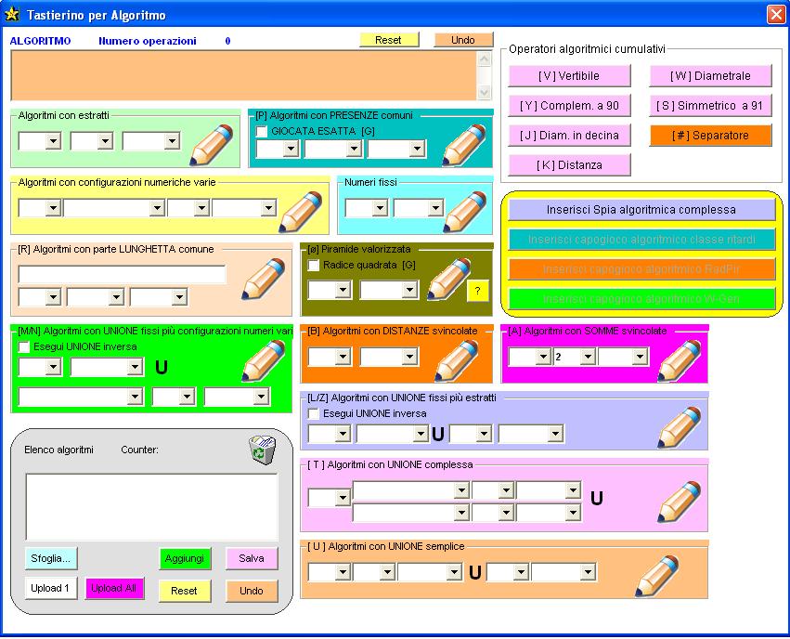This screenshot has height=639, width=790.
Task: Click Inserisci Spia algoritmica complessa button
Action: pyautogui.click(x=641, y=210)
